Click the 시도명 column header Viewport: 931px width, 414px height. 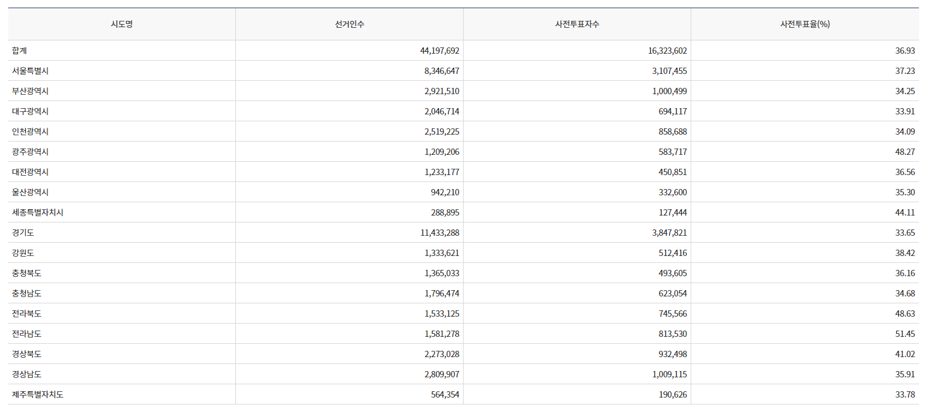[x=121, y=24]
